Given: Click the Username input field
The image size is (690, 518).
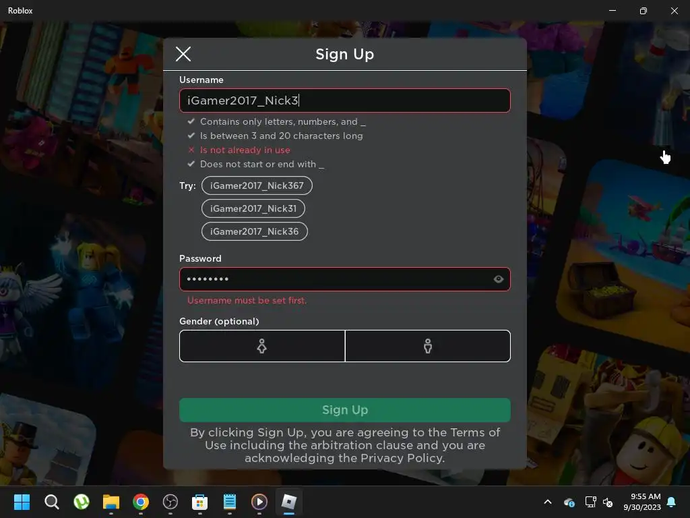Looking at the screenshot, I should coord(344,100).
